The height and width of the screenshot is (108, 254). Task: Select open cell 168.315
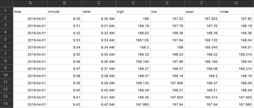(202, 97)
